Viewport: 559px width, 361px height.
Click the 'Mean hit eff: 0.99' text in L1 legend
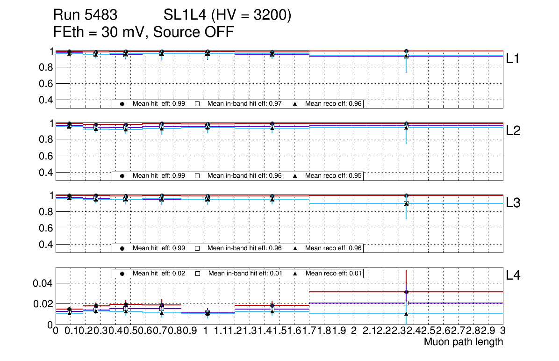point(159,104)
